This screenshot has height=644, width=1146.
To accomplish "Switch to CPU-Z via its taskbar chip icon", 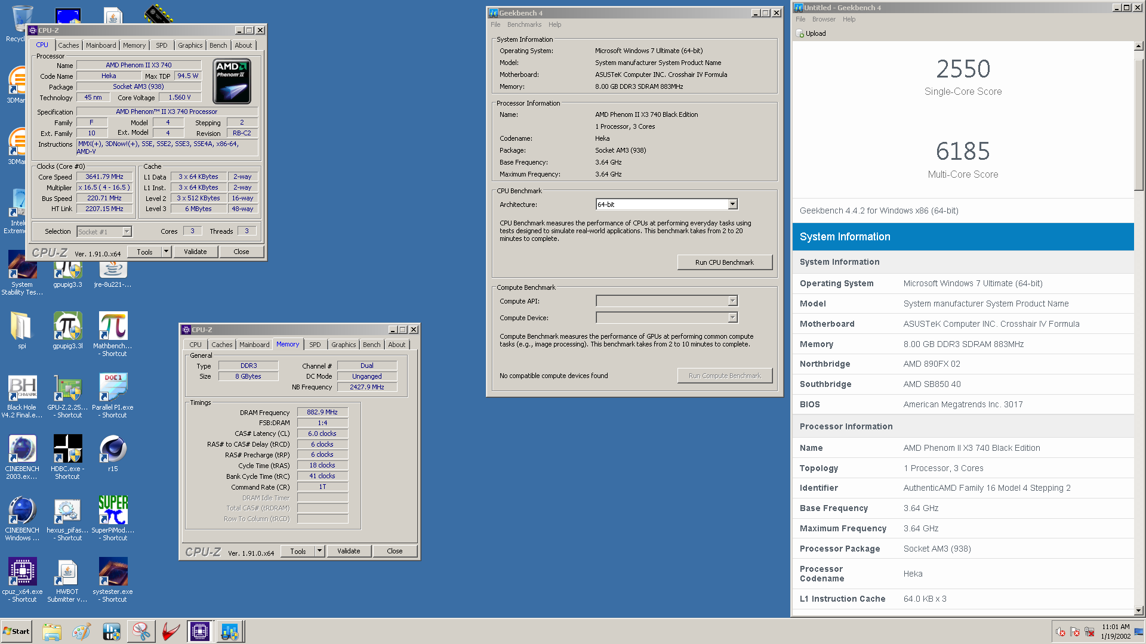I will tap(199, 631).
